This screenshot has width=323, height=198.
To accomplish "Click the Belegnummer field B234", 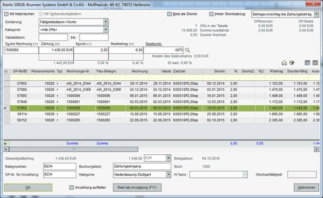I will pyautogui.click(x=60, y=167).
